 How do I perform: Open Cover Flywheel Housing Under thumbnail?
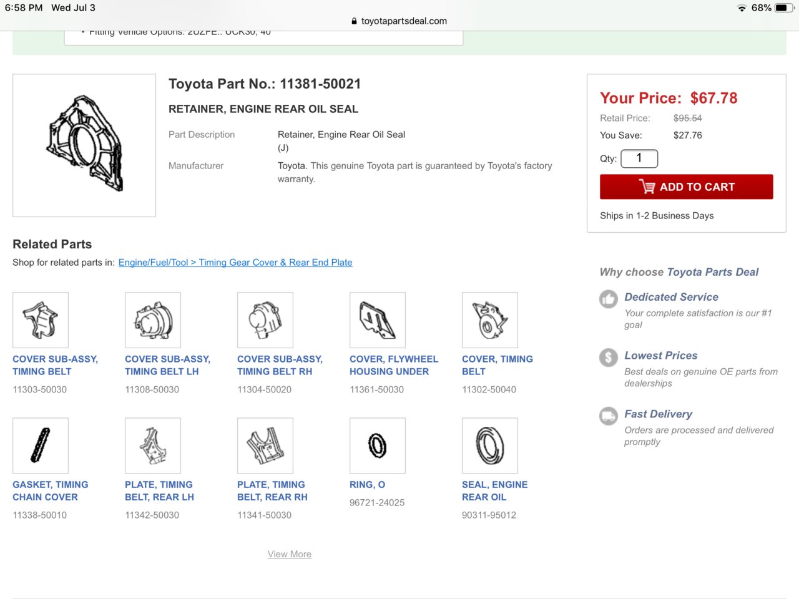pos(377,320)
